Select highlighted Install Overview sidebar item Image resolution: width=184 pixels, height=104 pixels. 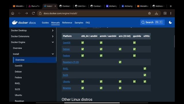coord(35,60)
